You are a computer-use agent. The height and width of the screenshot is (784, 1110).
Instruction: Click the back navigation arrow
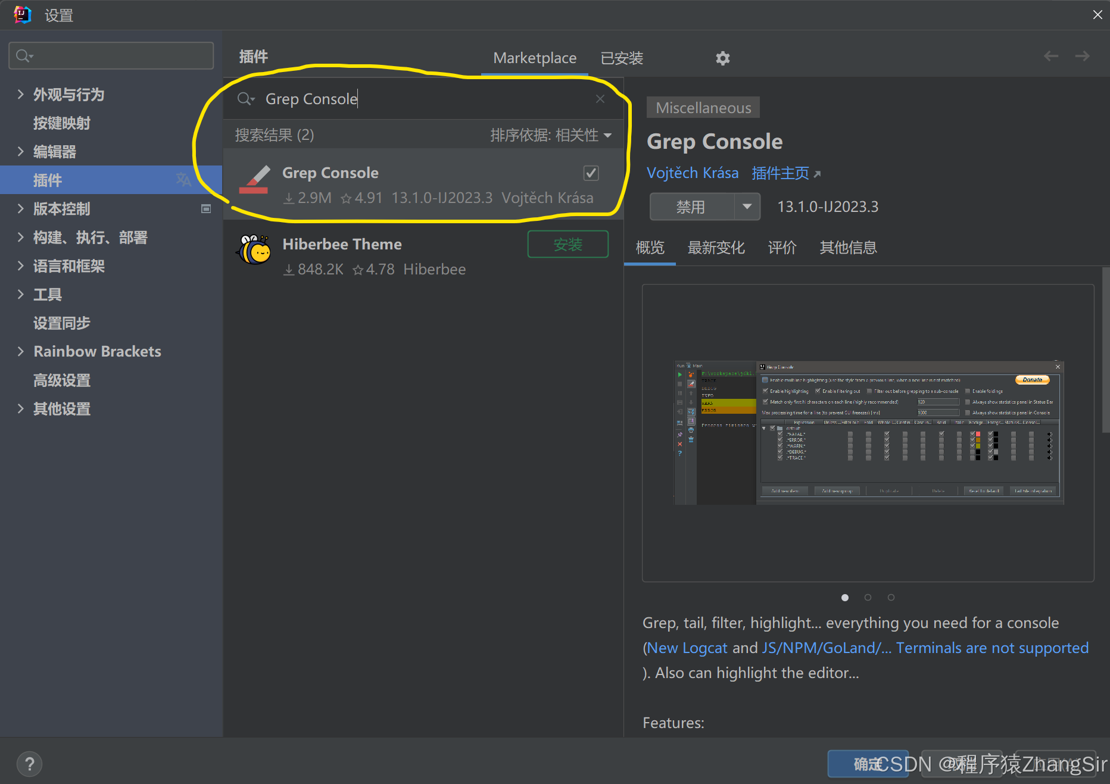click(x=1051, y=56)
